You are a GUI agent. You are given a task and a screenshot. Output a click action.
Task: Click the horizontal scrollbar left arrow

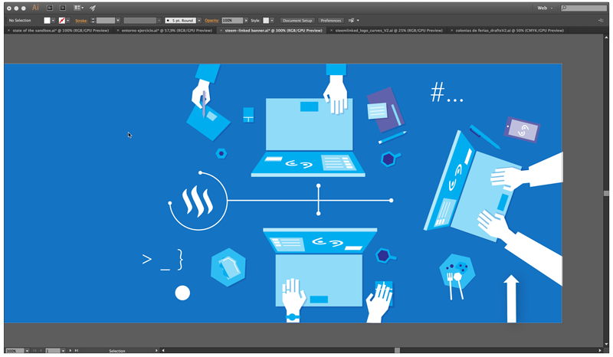coord(163,350)
